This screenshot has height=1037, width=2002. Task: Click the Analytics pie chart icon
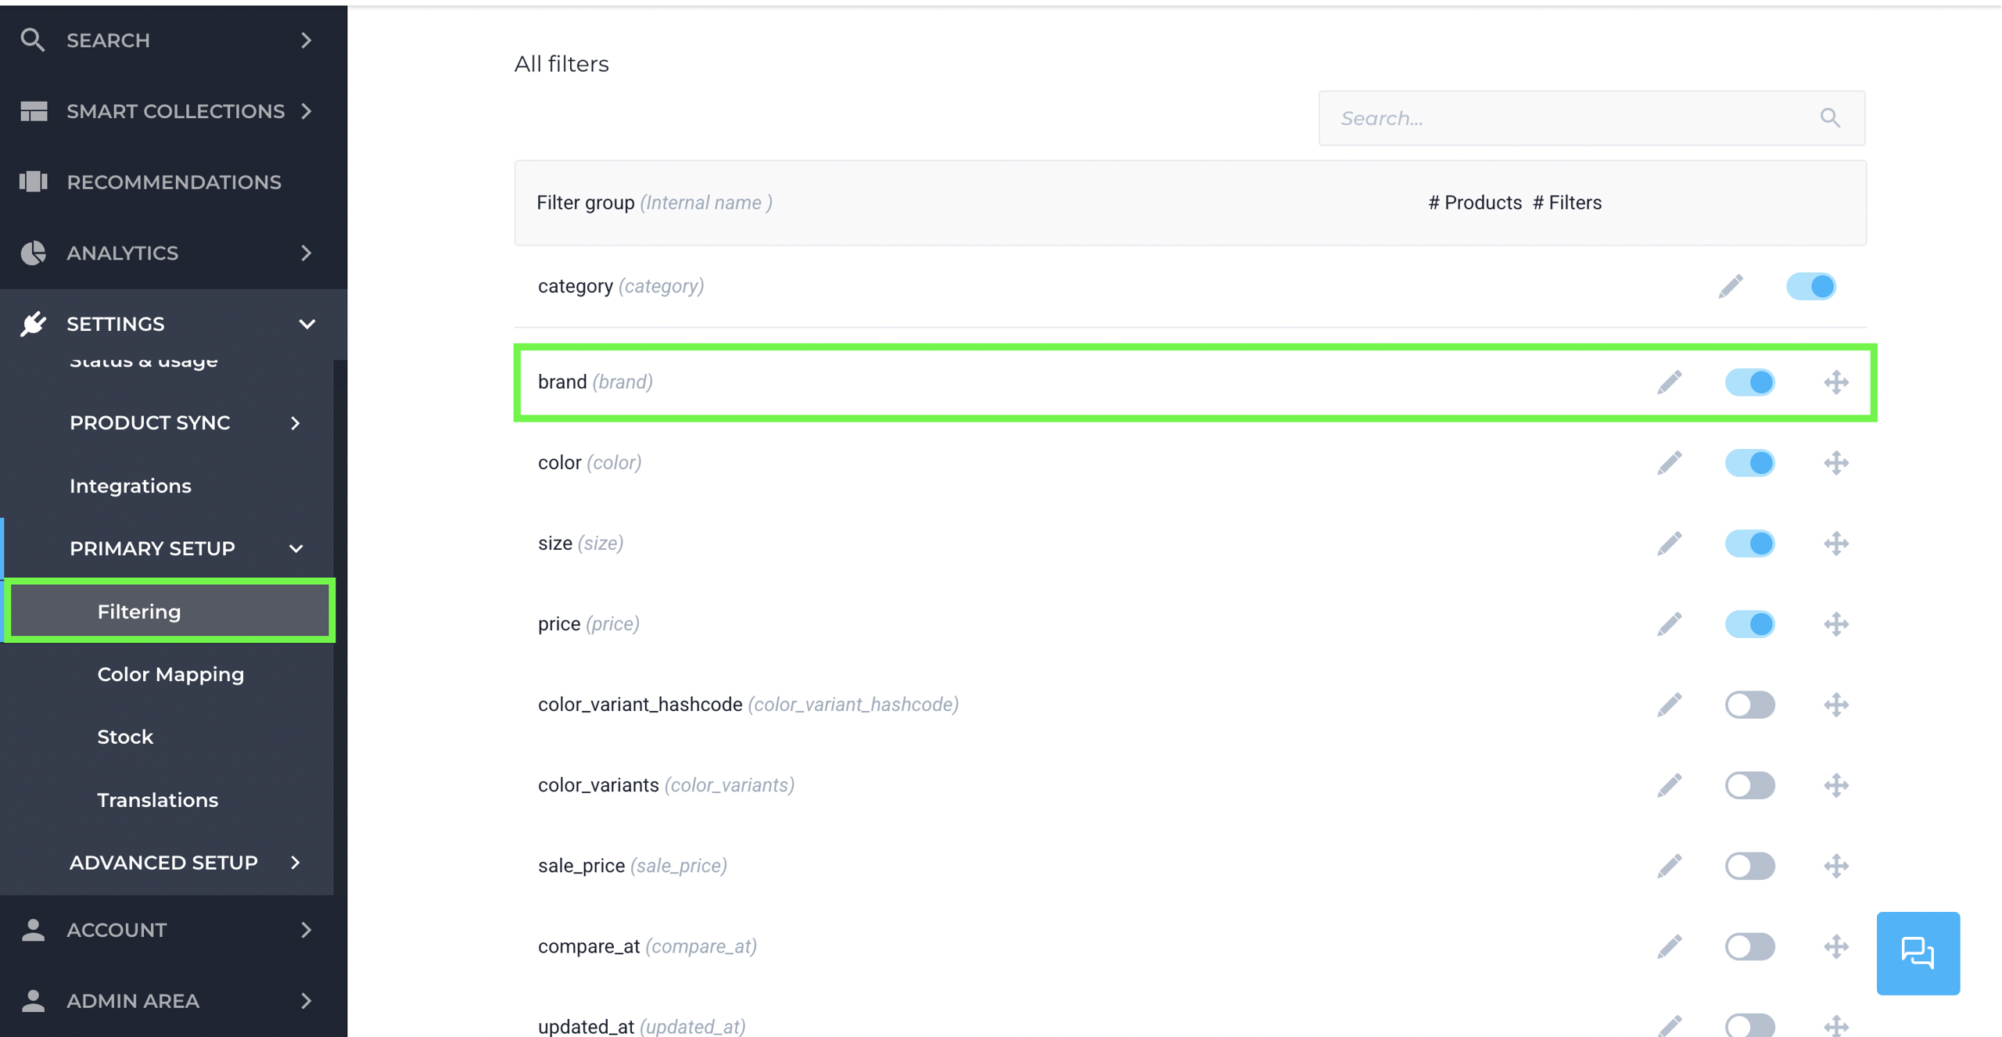(33, 253)
